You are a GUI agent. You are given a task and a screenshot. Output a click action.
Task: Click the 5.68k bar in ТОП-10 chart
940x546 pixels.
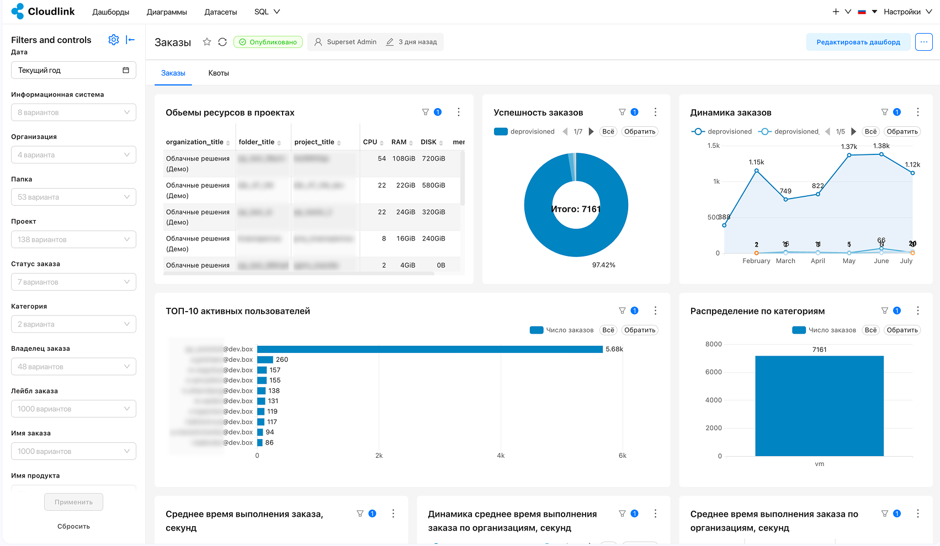pos(430,349)
